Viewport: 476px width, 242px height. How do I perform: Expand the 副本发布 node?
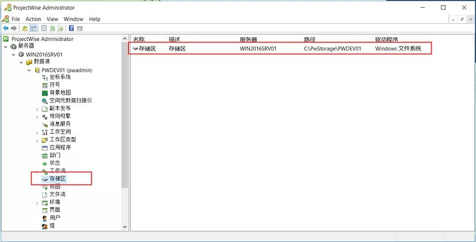pos(37,109)
